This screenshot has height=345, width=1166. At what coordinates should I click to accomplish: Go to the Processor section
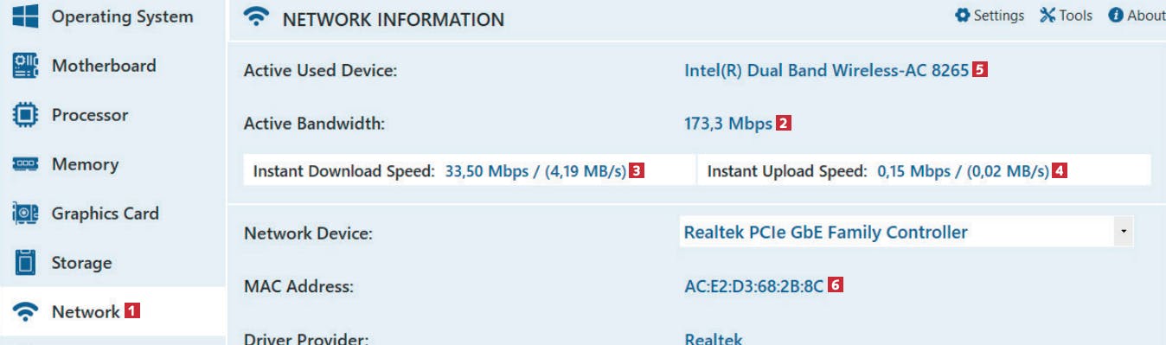tap(90, 115)
